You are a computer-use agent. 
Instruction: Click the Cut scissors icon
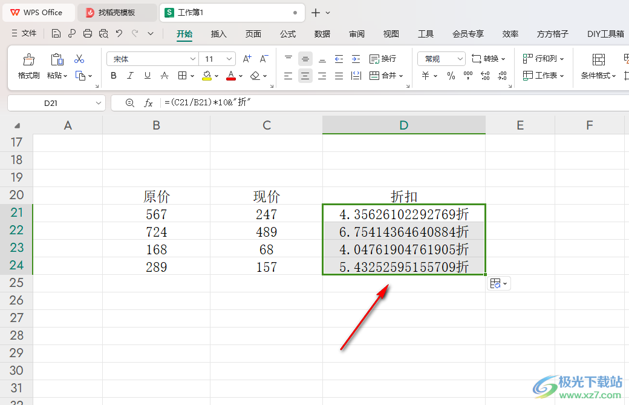79,59
